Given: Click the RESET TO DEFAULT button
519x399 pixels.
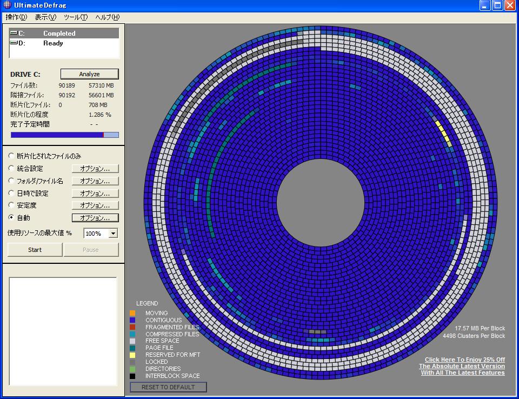Looking at the screenshot, I should click(x=168, y=387).
